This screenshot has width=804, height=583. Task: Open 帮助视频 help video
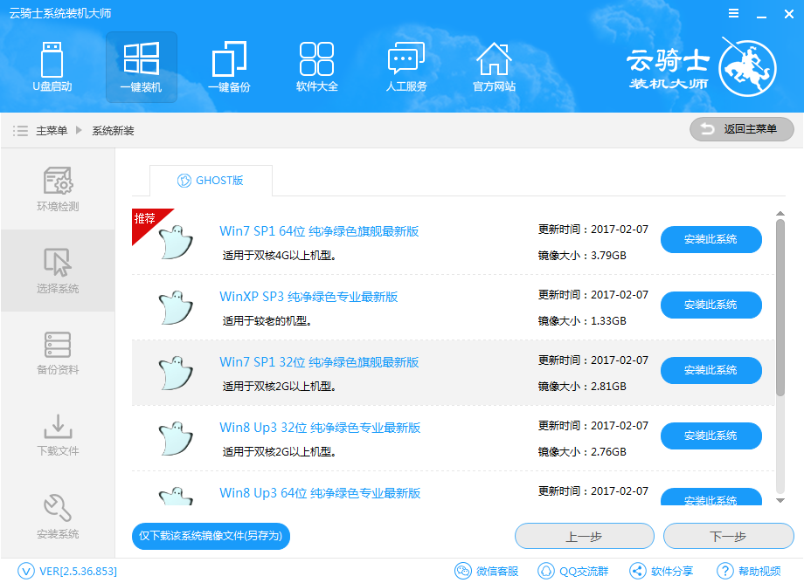point(749,572)
